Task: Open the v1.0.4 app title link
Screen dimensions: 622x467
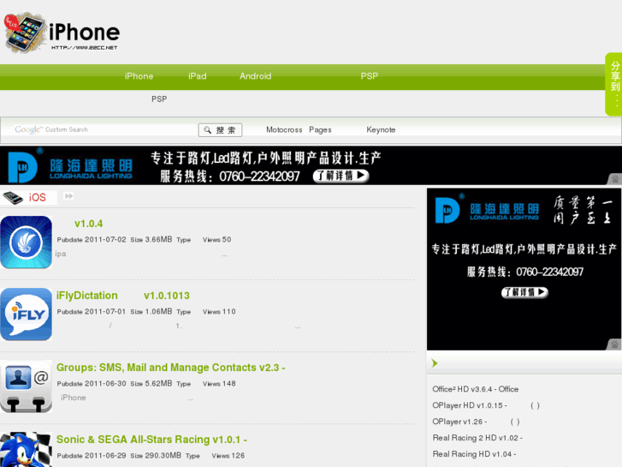Action: tap(88, 224)
